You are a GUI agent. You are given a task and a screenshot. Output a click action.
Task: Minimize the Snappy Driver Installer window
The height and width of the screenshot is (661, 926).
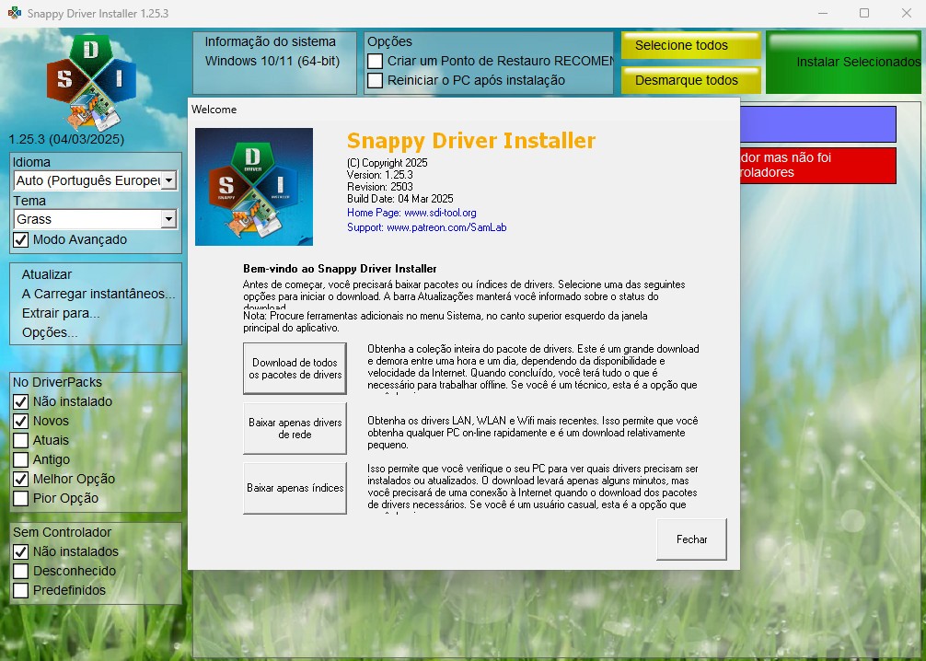coord(823,13)
